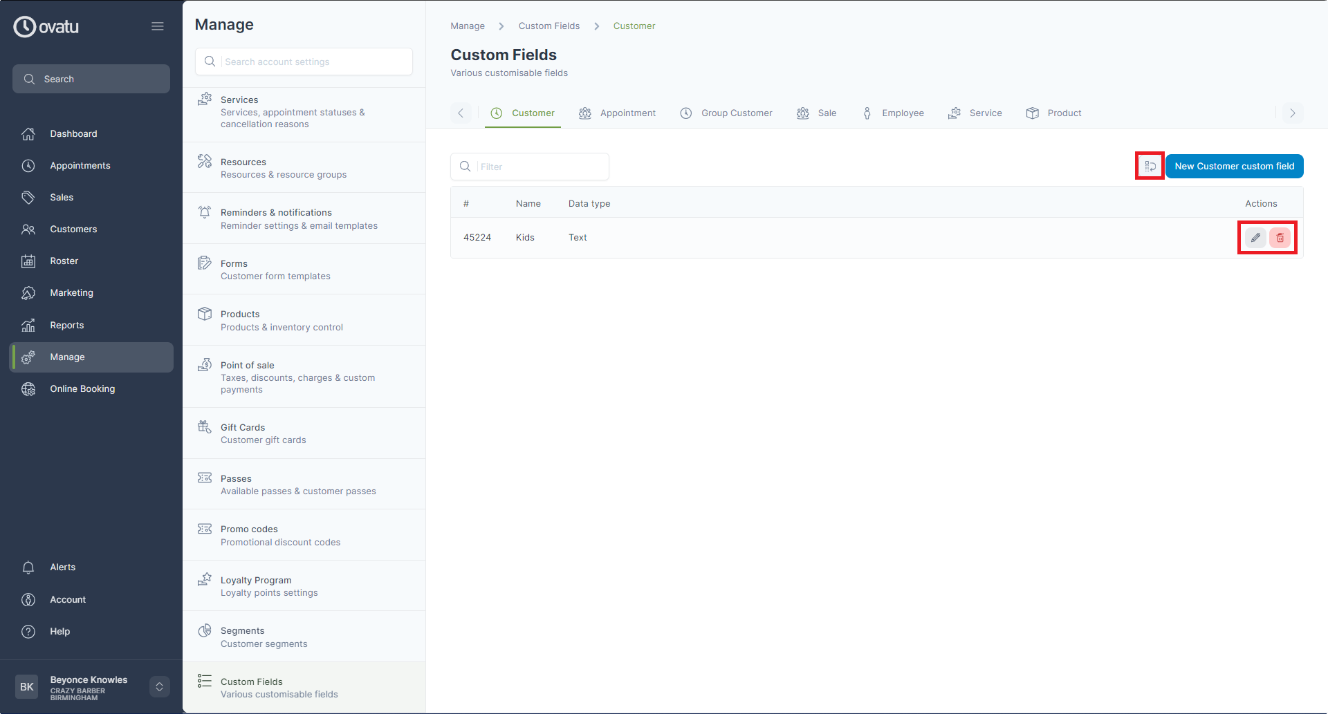
Task: Click the Filter input field
Action: tap(530, 167)
